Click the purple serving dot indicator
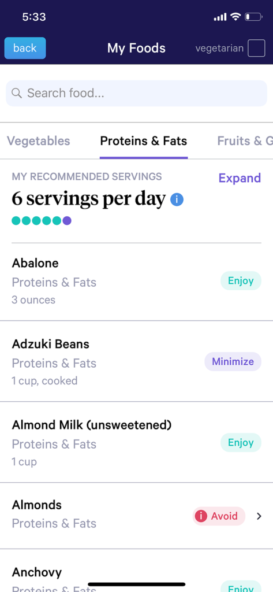Viewport: 273px width, 592px height. point(67,220)
